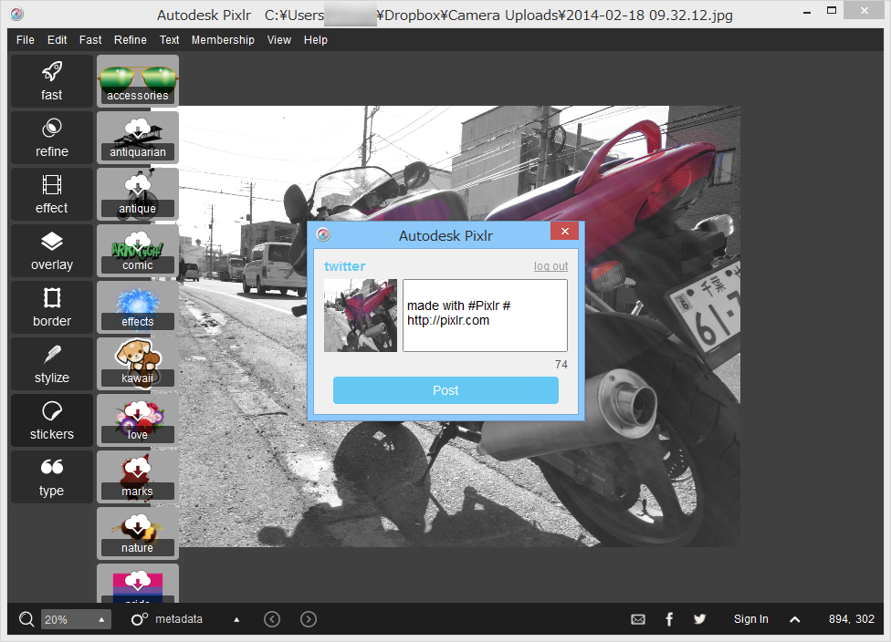Click the twitter heading in dialog

[x=344, y=266]
